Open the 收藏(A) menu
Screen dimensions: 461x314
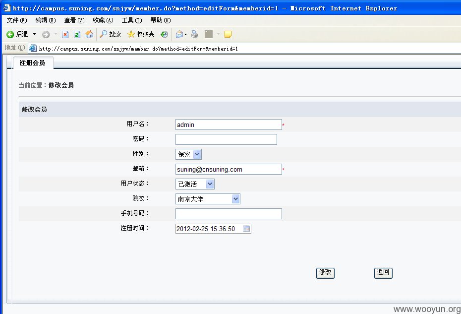point(103,20)
